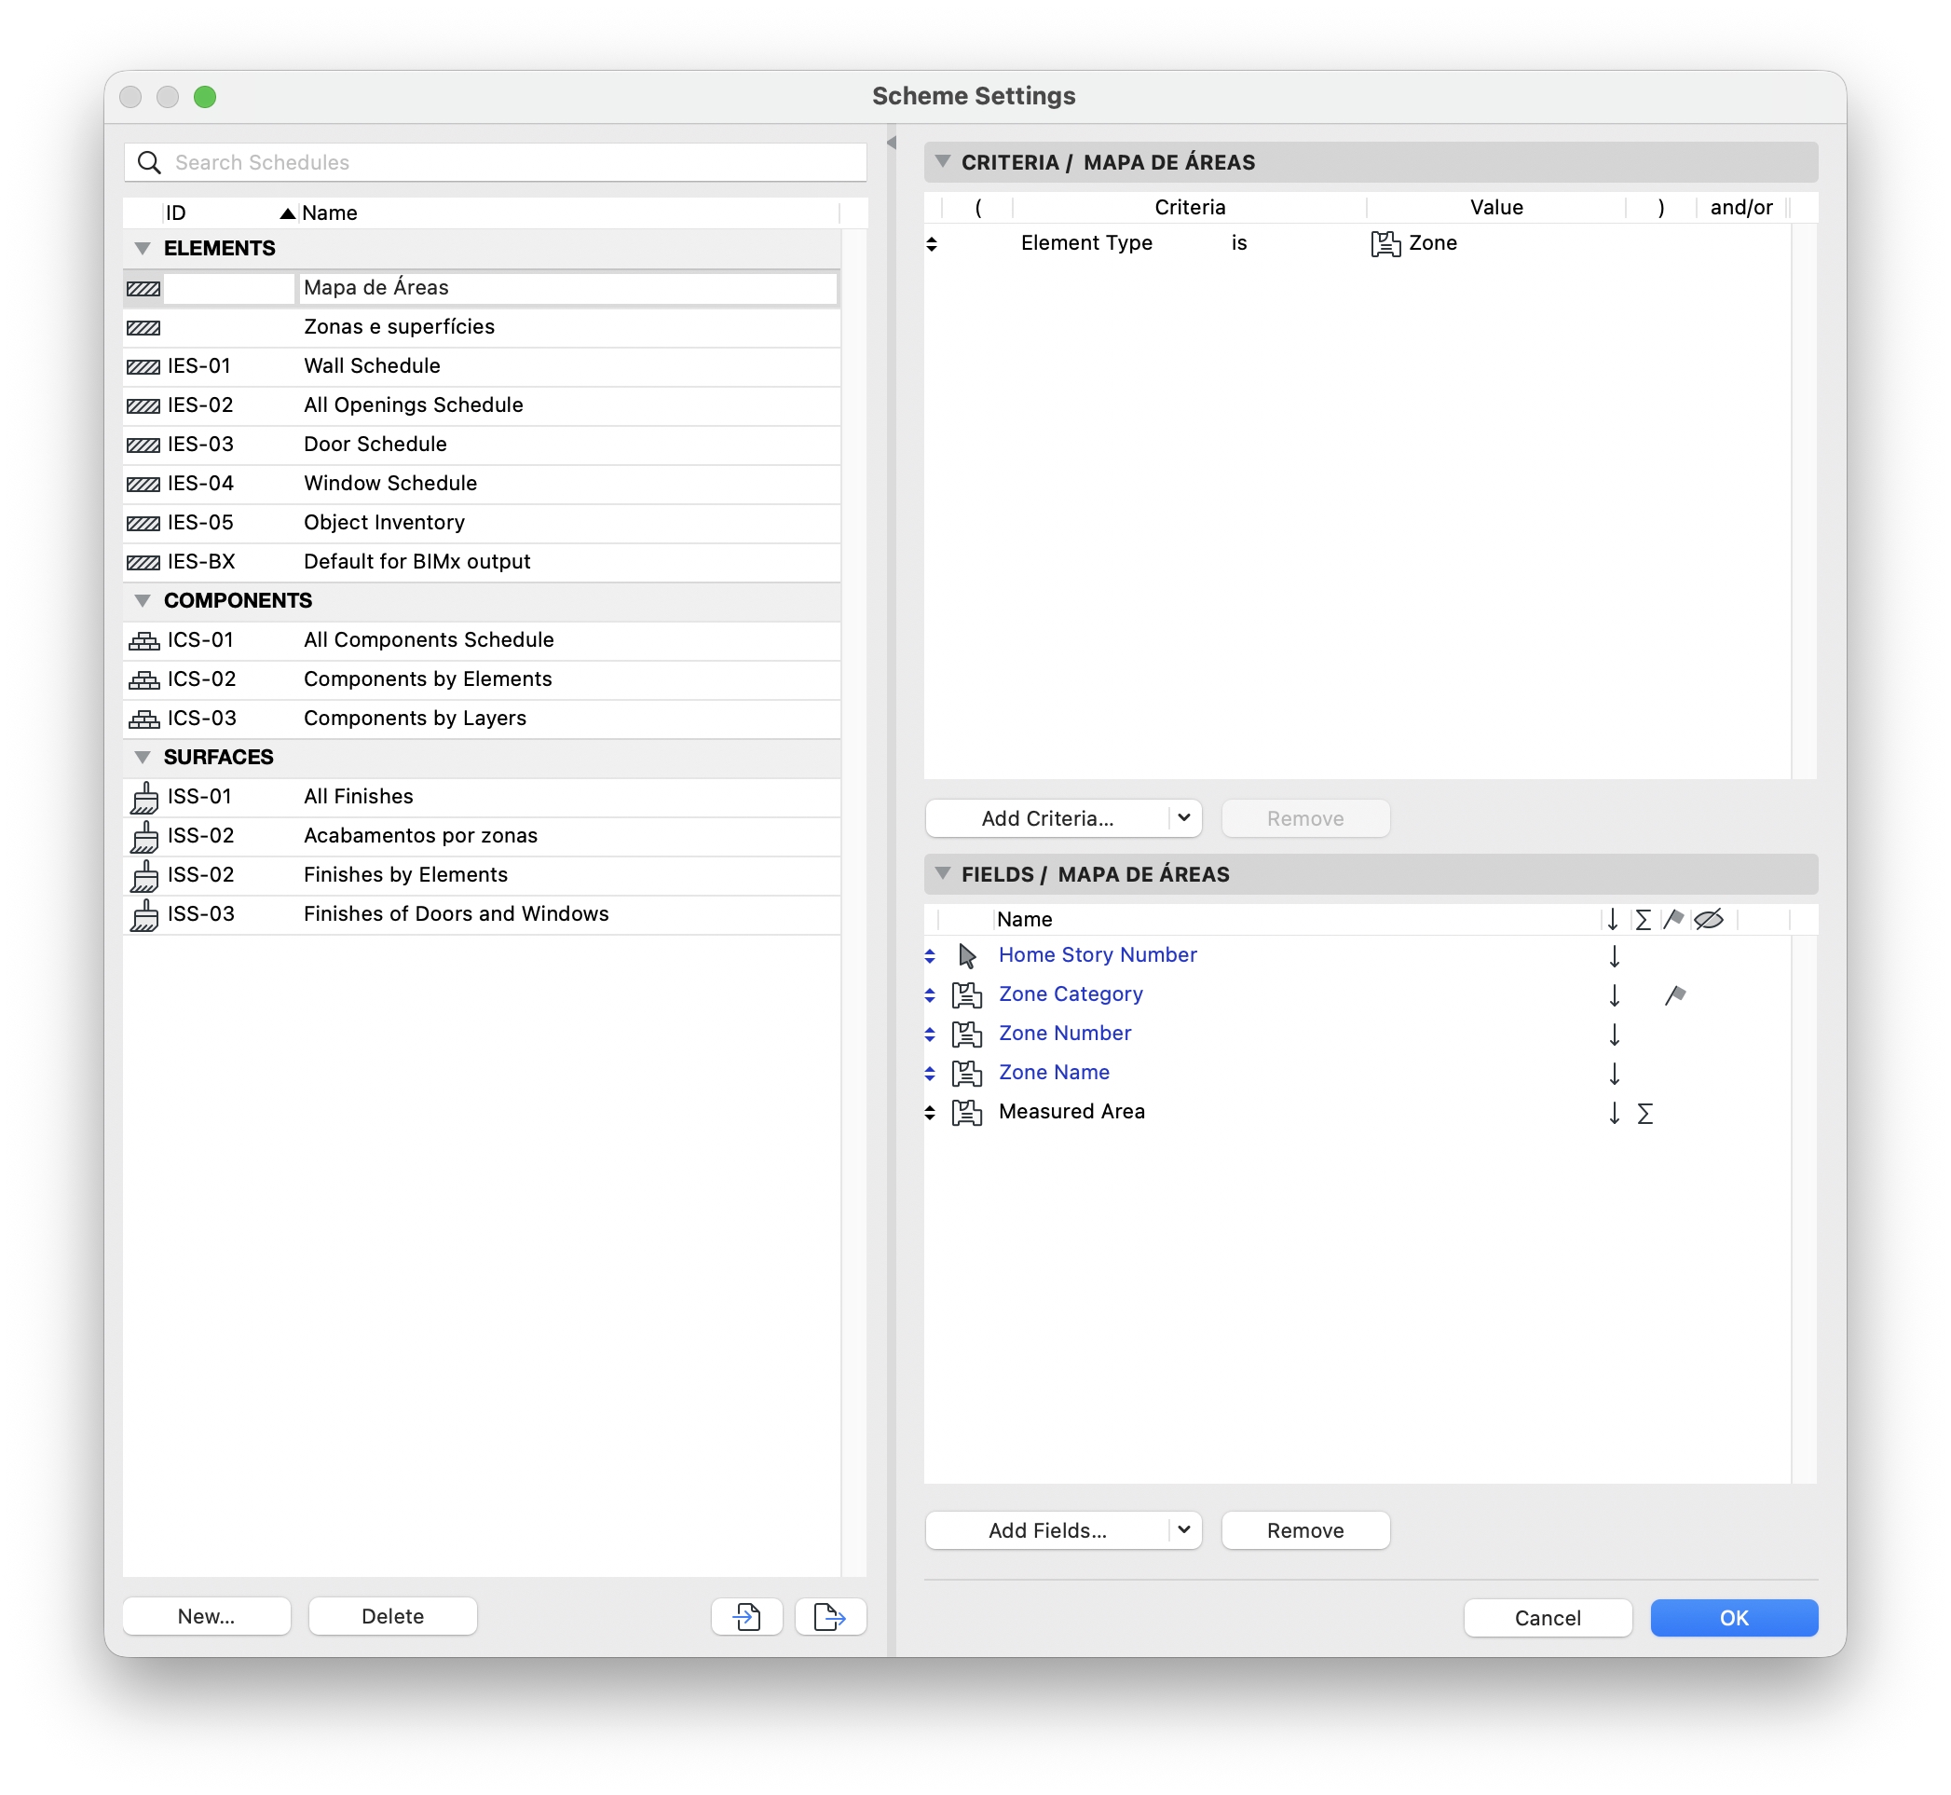
Task: Click the zone icon beside Zone Category field
Action: (966, 994)
